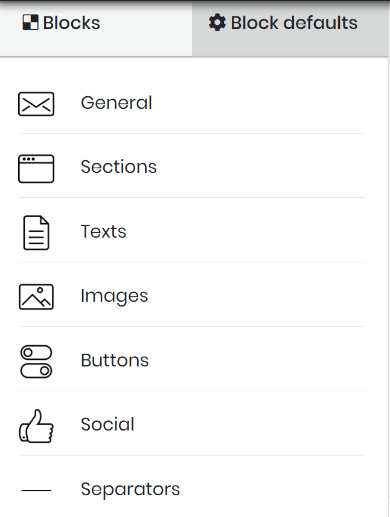Choose the Social label

(x=107, y=424)
